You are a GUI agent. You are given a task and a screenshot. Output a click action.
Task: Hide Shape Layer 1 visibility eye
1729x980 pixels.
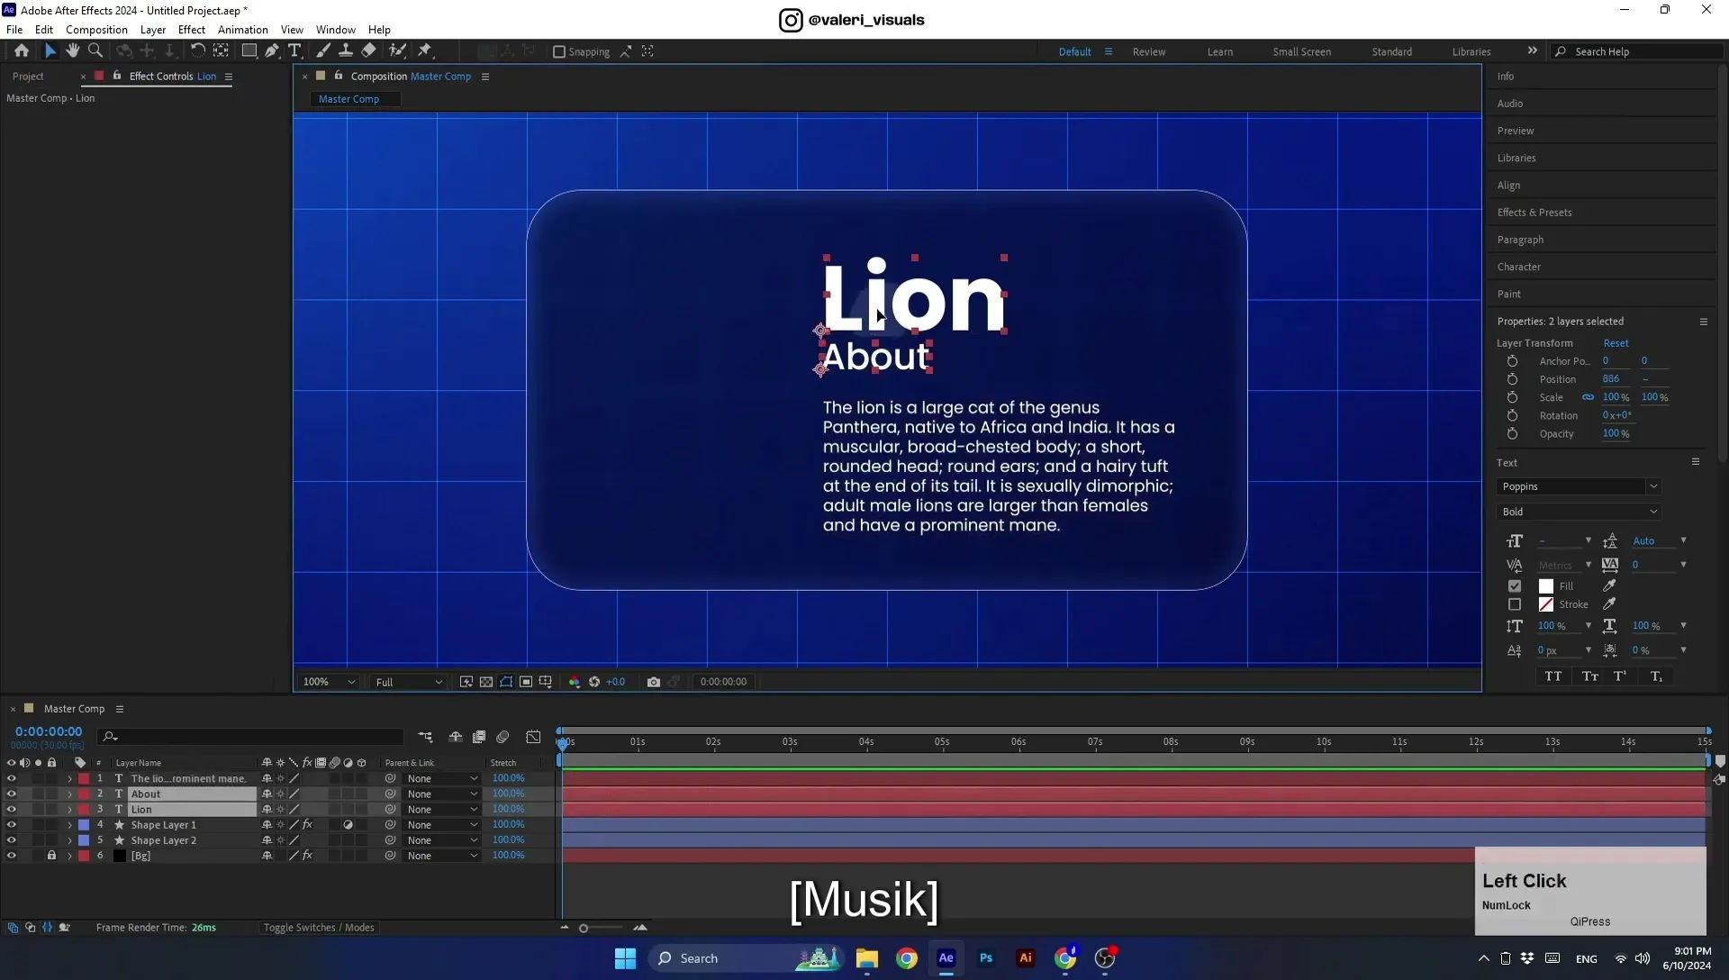pyautogui.click(x=12, y=825)
